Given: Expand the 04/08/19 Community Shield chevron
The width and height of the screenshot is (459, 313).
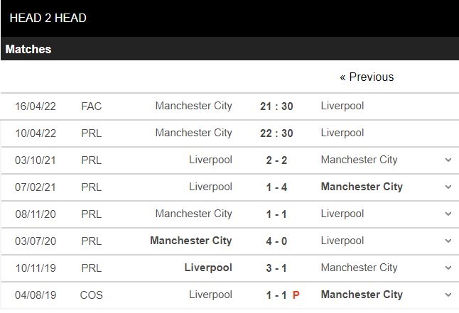Looking at the screenshot, I should [448, 295].
